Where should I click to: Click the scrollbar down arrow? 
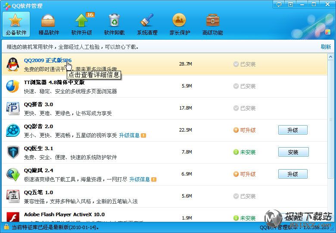point(331,218)
